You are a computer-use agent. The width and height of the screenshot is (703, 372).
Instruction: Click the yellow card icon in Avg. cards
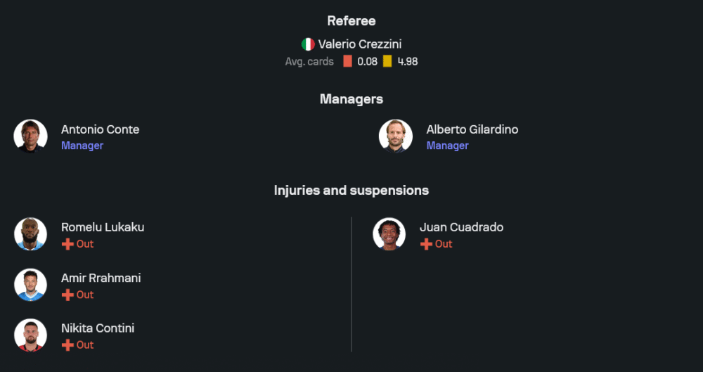(387, 61)
